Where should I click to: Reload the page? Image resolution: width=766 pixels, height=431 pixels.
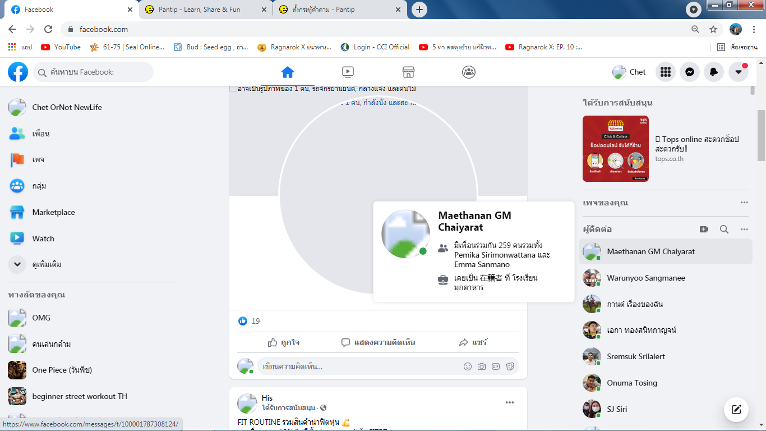(x=48, y=29)
